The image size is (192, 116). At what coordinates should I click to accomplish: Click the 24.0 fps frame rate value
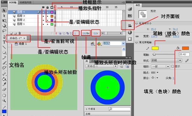tap(86, 33)
